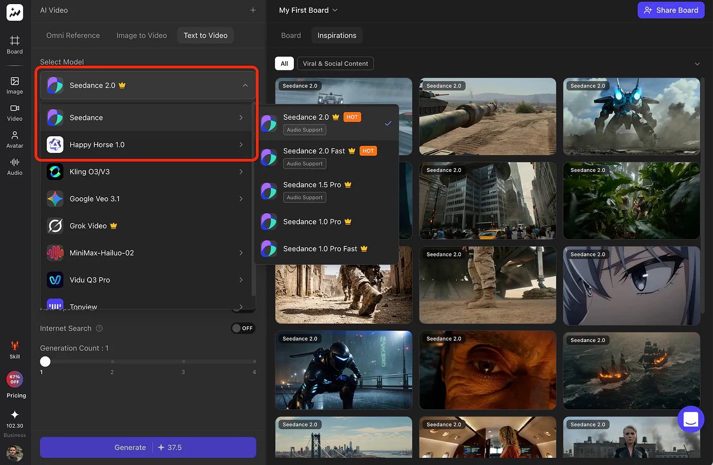This screenshot has width=713, height=465.
Task: Expand the Google Veo 3.1 submenu chevron
Action: 241,199
